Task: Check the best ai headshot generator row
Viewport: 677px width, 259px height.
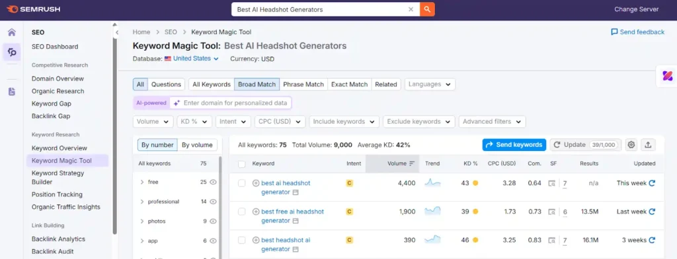Action: (242, 183)
